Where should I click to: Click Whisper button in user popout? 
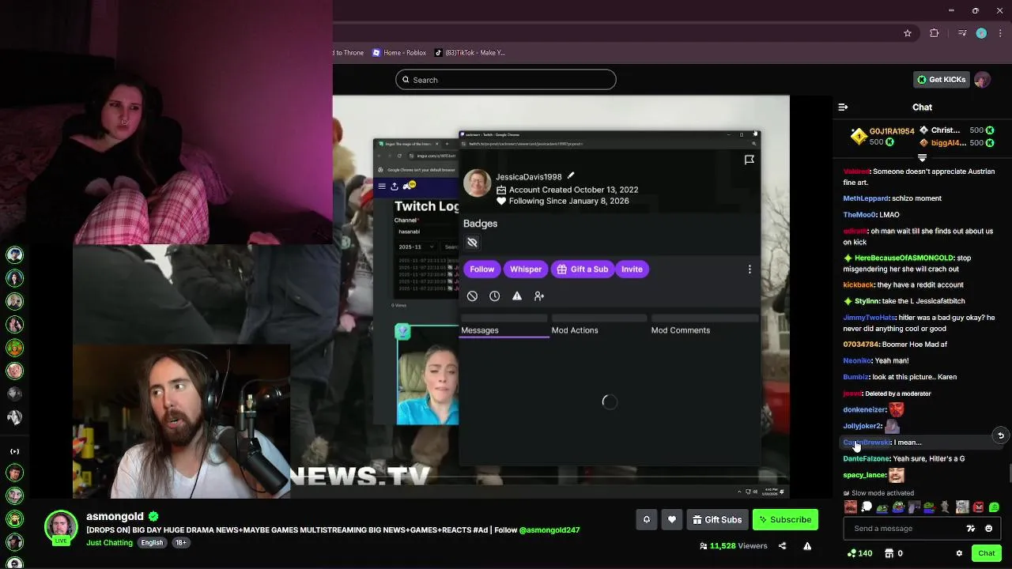[526, 269]
